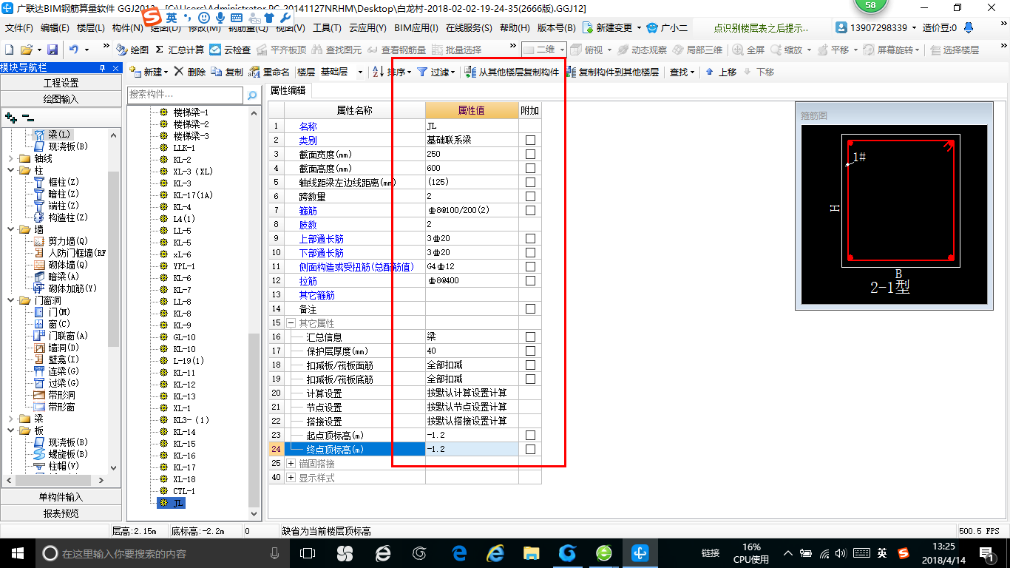Open the 帮助(H) menu

[515, 28]
